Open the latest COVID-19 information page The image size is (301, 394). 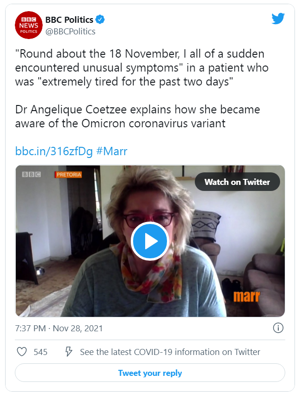click(170, 352)
